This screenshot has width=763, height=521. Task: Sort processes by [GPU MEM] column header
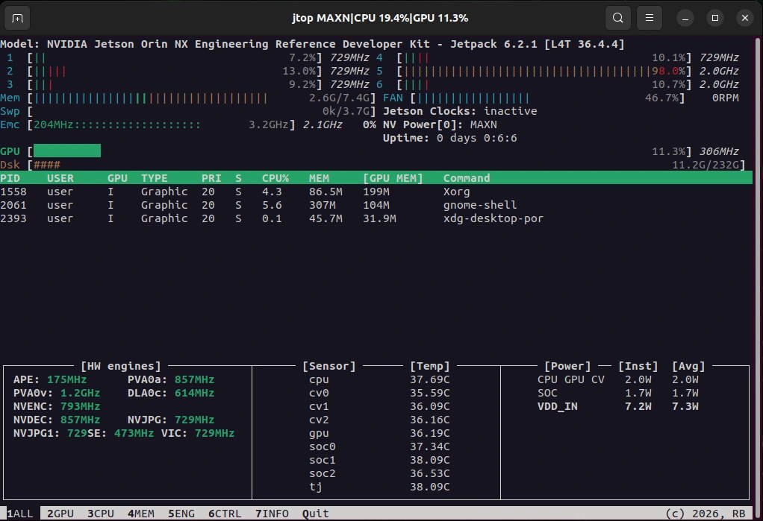pyautogui.click(x=393, y=178)
